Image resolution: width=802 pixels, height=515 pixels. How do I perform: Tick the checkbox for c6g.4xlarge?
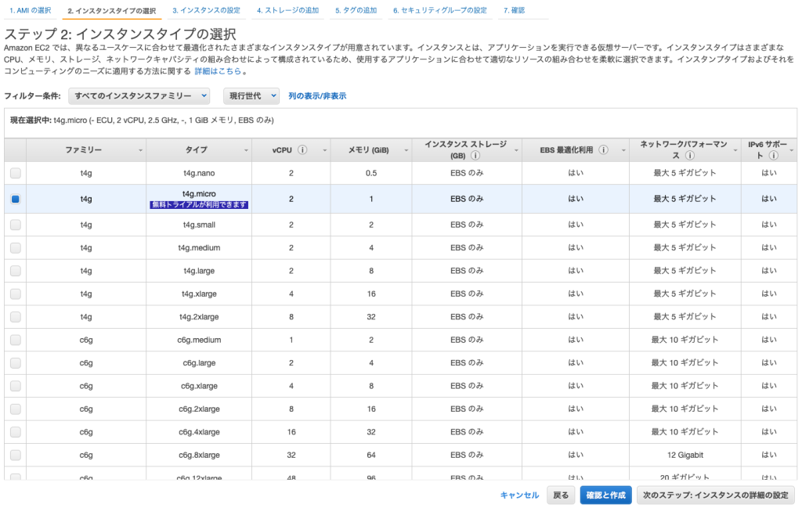point(16,432)
